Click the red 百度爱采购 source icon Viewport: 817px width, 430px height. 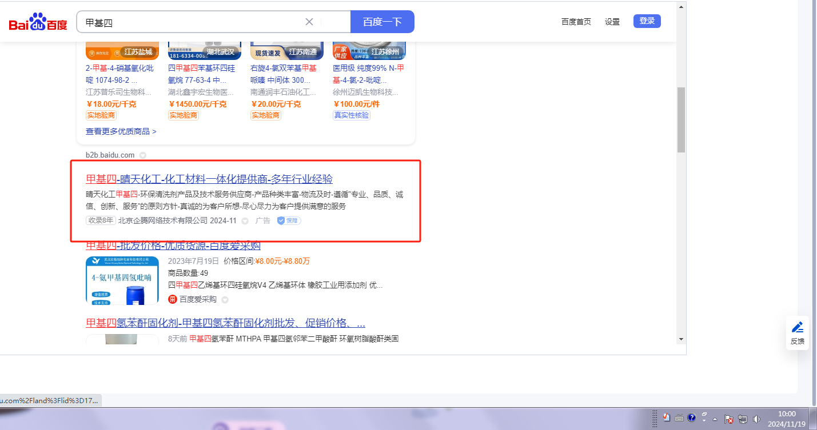173,299
